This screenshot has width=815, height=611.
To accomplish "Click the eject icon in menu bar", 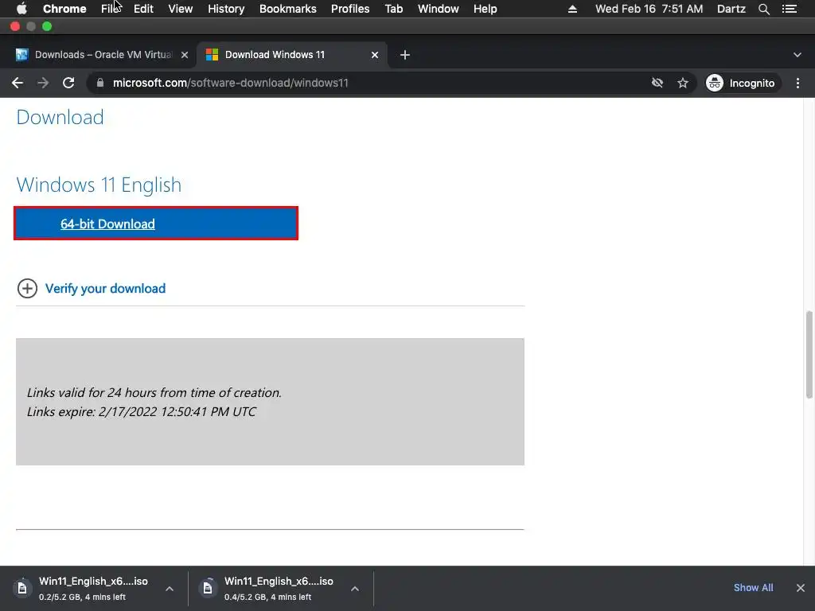I will click(572, 9).
